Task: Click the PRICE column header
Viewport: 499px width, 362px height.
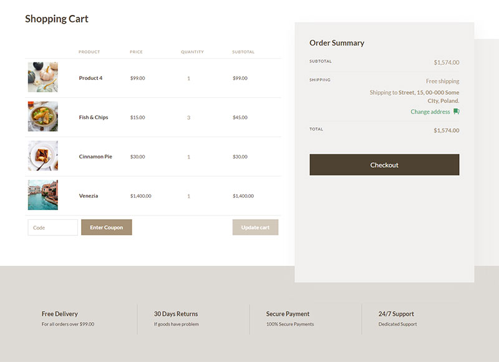Action: [x=136, y=52]
